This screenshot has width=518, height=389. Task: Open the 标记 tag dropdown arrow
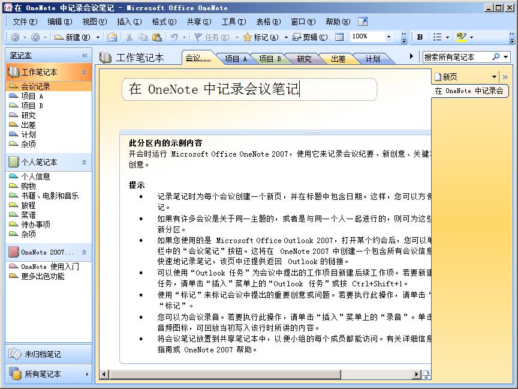point(286,37)
